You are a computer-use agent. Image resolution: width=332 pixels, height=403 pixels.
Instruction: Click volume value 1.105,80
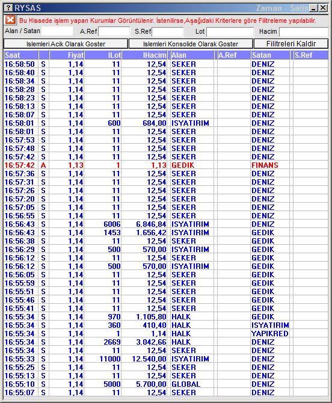pyautogui.click(x=151, y=316)
